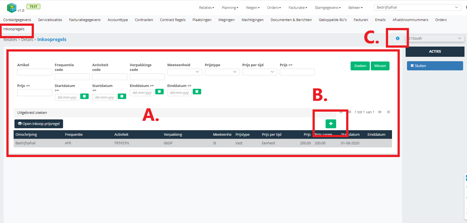This screenshot has width=467, height=223.
Task: Switch to Contactgegevens tab
Action: [17, 20]
